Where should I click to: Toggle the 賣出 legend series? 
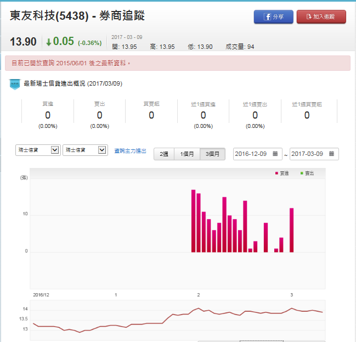coord(307,173)
